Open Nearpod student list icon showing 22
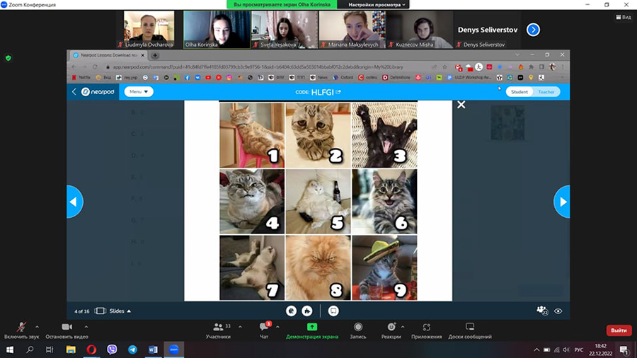Image resolution: width=637 pixels, height=358 pixels. coord(542,311)
